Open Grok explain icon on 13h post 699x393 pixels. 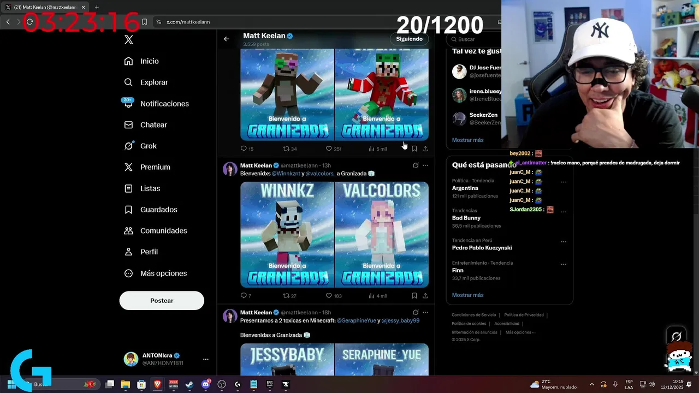(416, 165)
